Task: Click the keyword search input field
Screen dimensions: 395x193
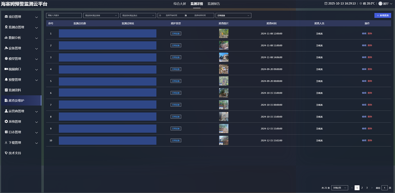Action: [64, 15]
